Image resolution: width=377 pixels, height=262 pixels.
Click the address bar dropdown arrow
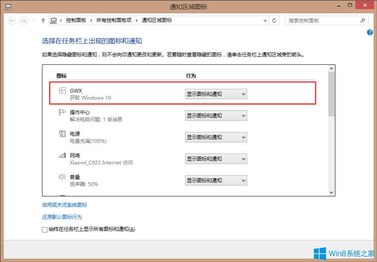click(265, 20)
